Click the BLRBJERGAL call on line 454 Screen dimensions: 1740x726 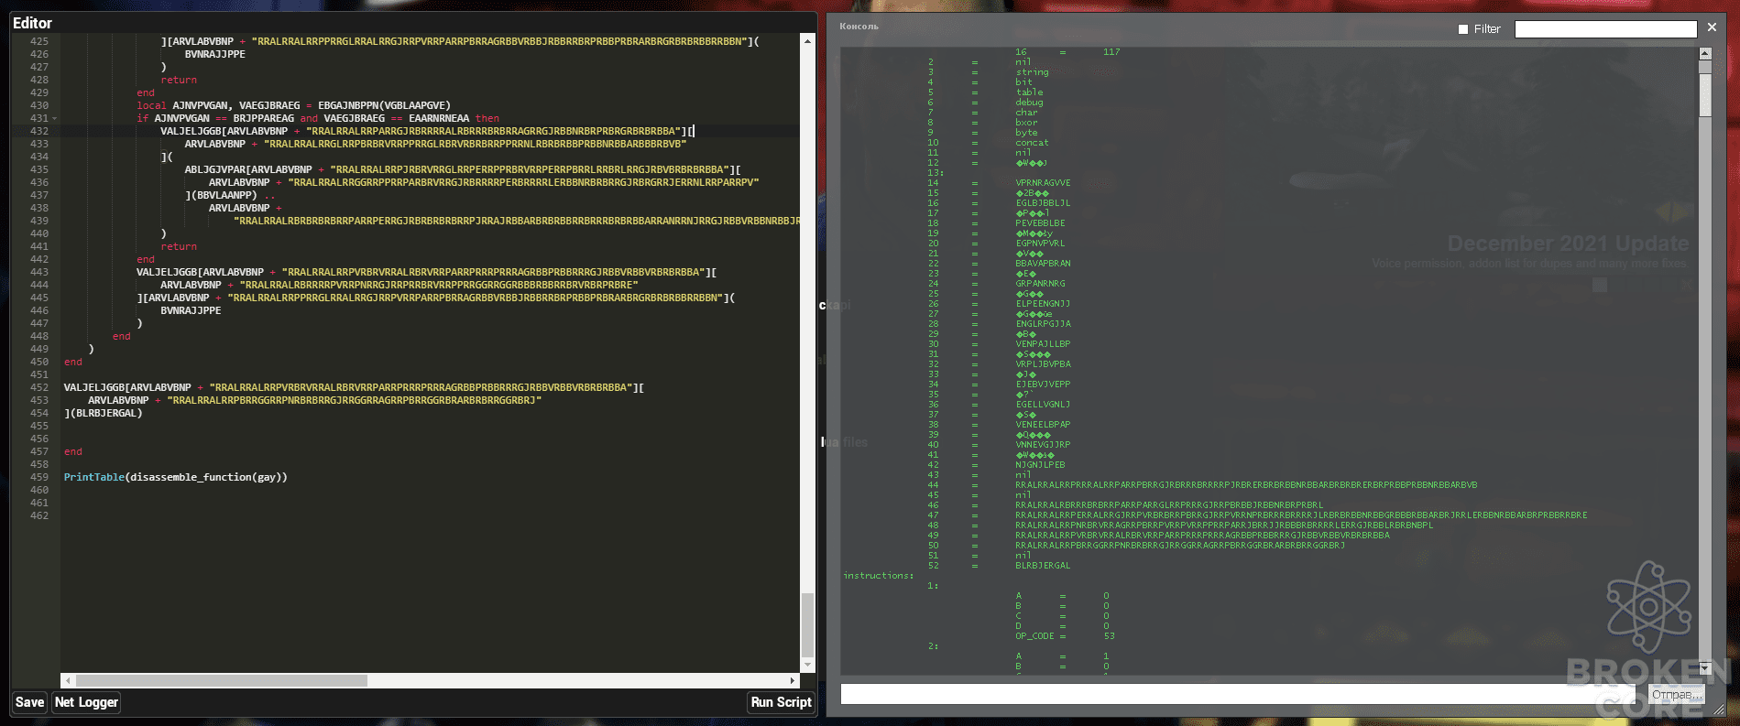pos(103,413)
